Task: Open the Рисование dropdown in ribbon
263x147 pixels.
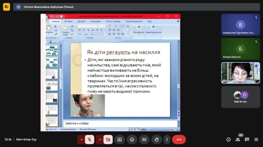Action: click(x=139, y=32)
